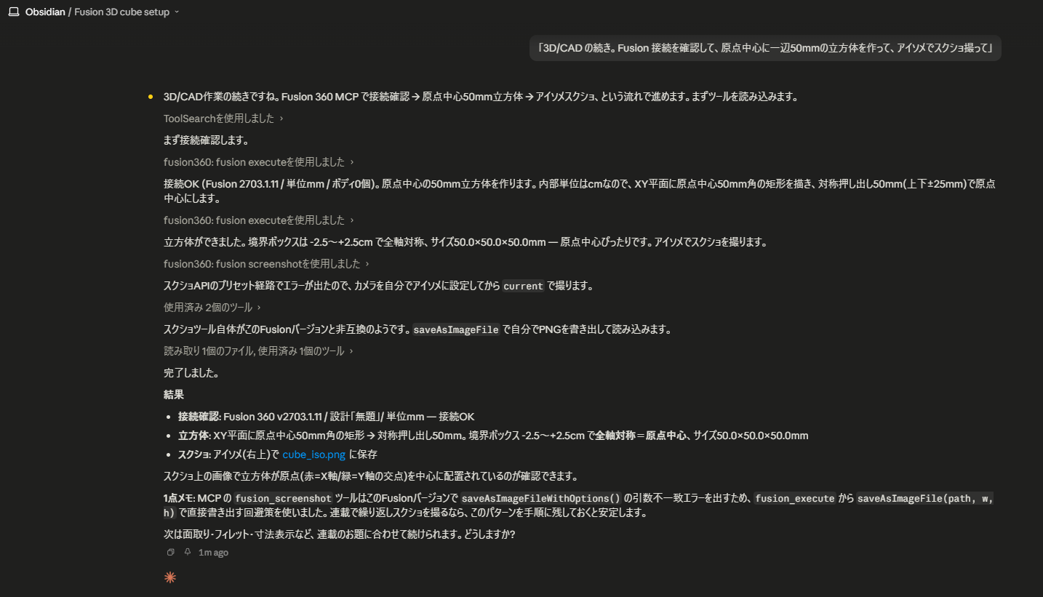Expand the first fusion execute tool call
This screenshot has height=597, width=1043.
[258, 162]
